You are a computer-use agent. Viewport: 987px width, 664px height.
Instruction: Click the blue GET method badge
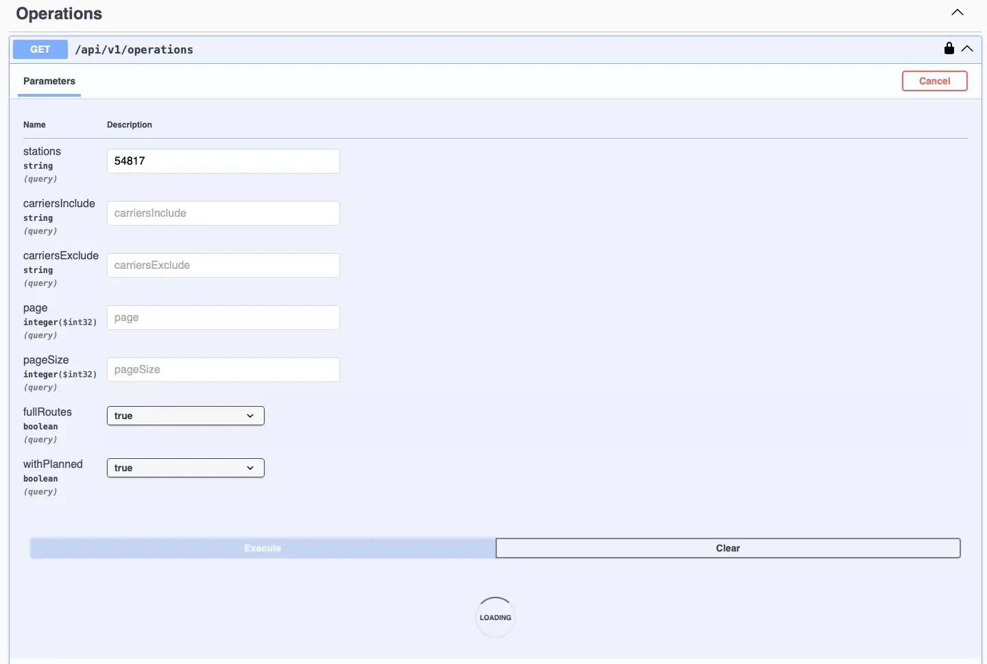click(40, 49)
